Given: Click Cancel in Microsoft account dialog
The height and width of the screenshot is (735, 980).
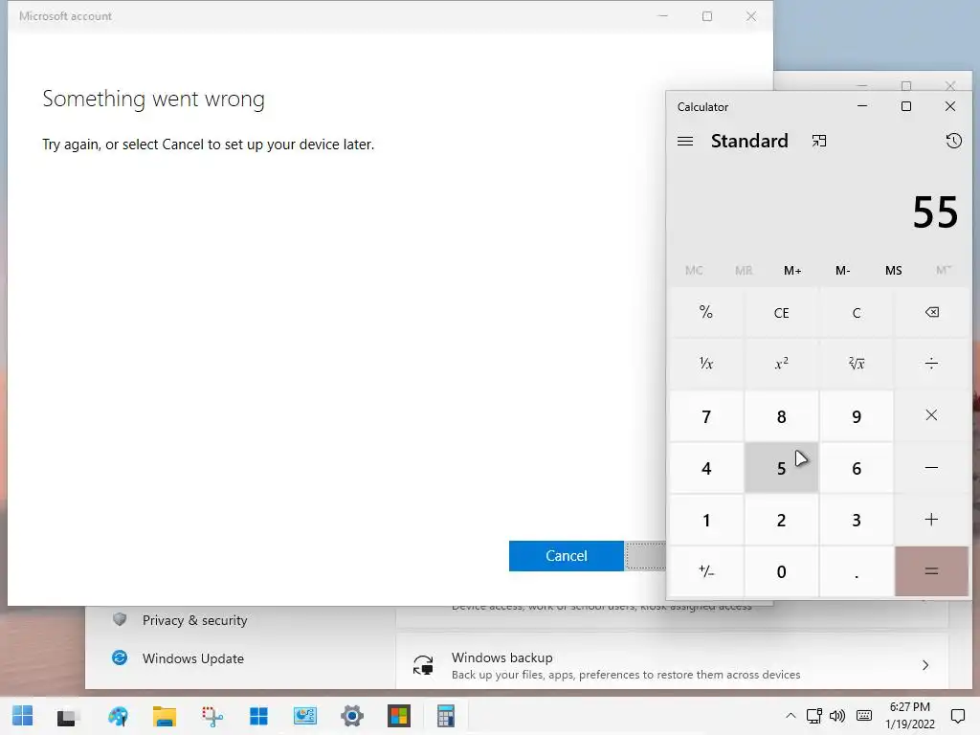Looking at the screenshot, I should [567, 556].
